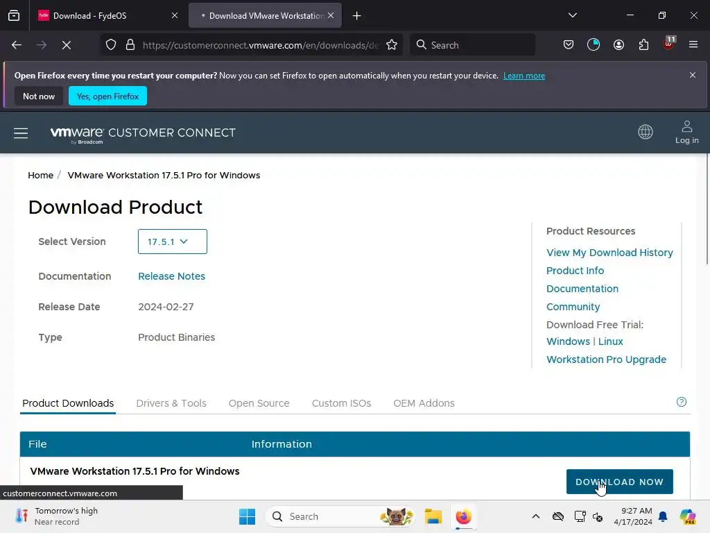This screenshot has width=710, height=533.
Task: Open File Explorer from the taskbar
Action: pyautogui.click(x=433, y=516)
